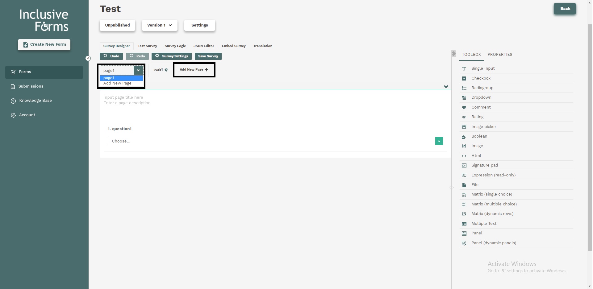Add a Checkbox question from the toolbox
The image size is (593, 289).
(481, 78)
